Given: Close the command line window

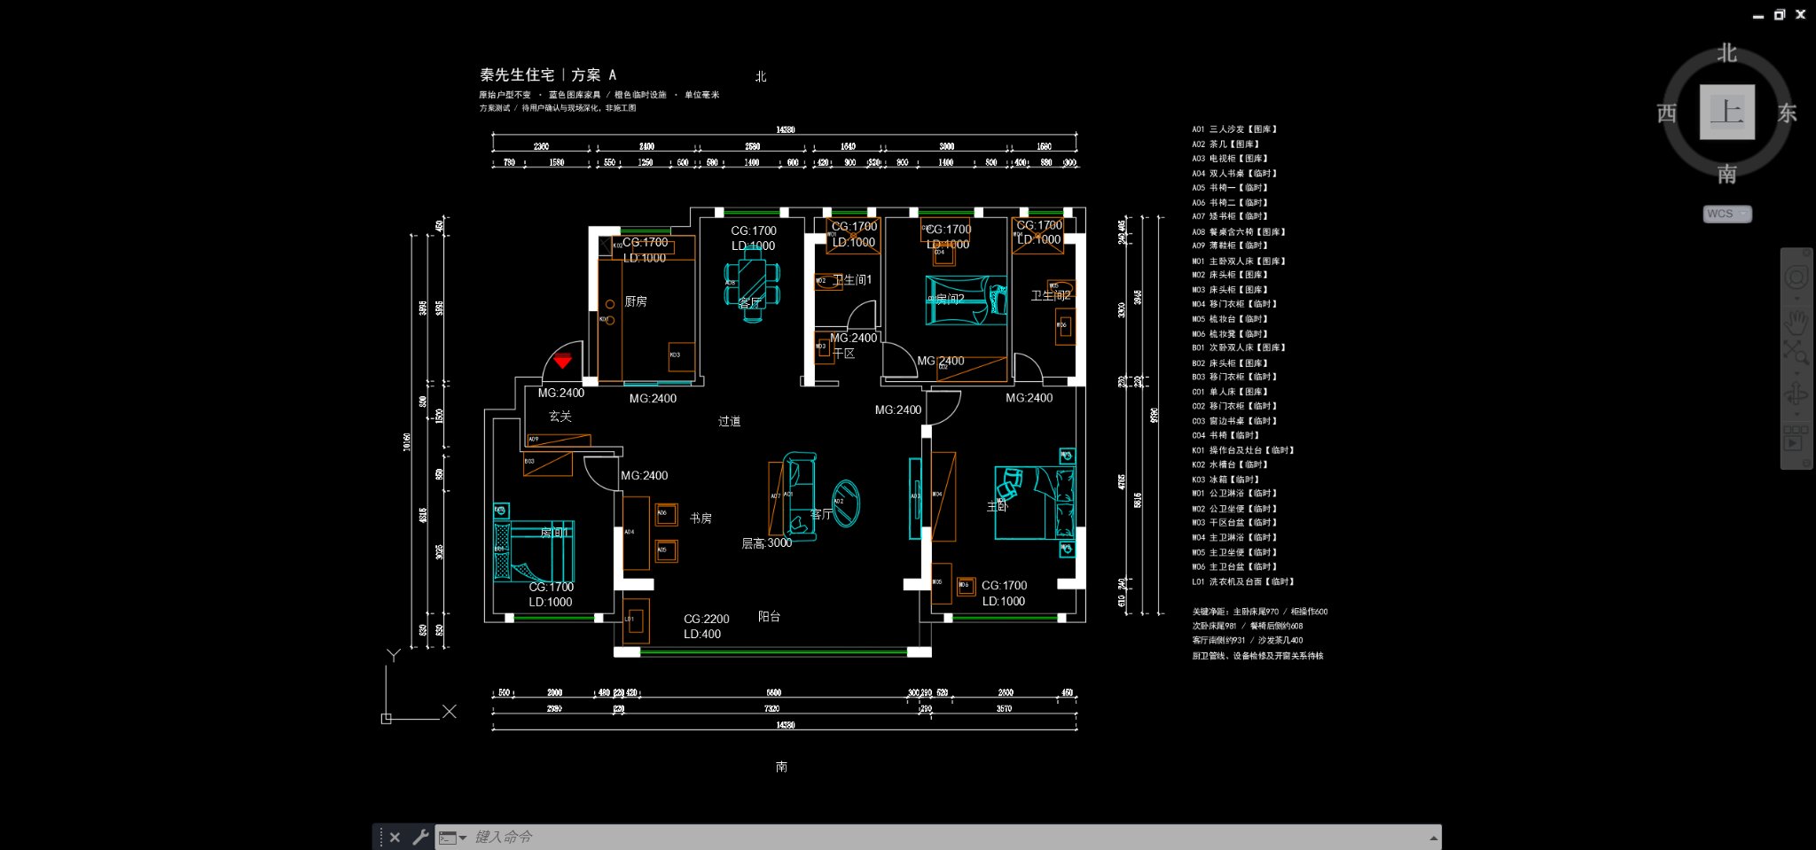Looking at the screenshot, I should tap(395, 837).
